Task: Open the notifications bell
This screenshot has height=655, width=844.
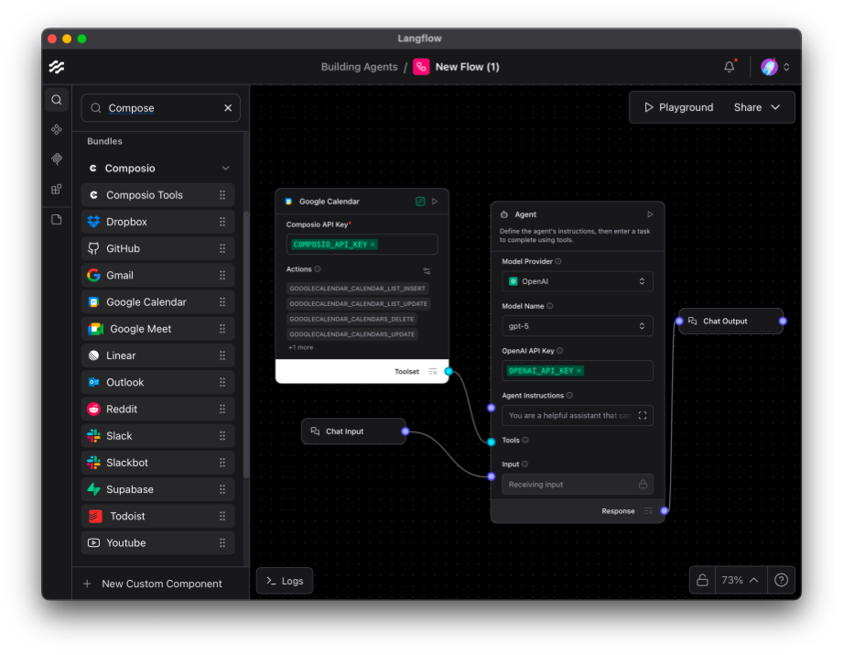Action: click(x=729, y=67)
